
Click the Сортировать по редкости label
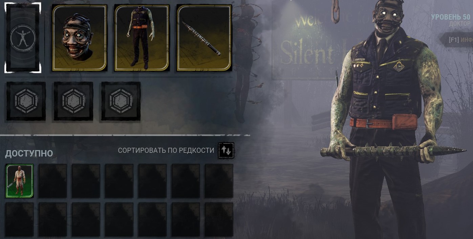pos(166,150)
